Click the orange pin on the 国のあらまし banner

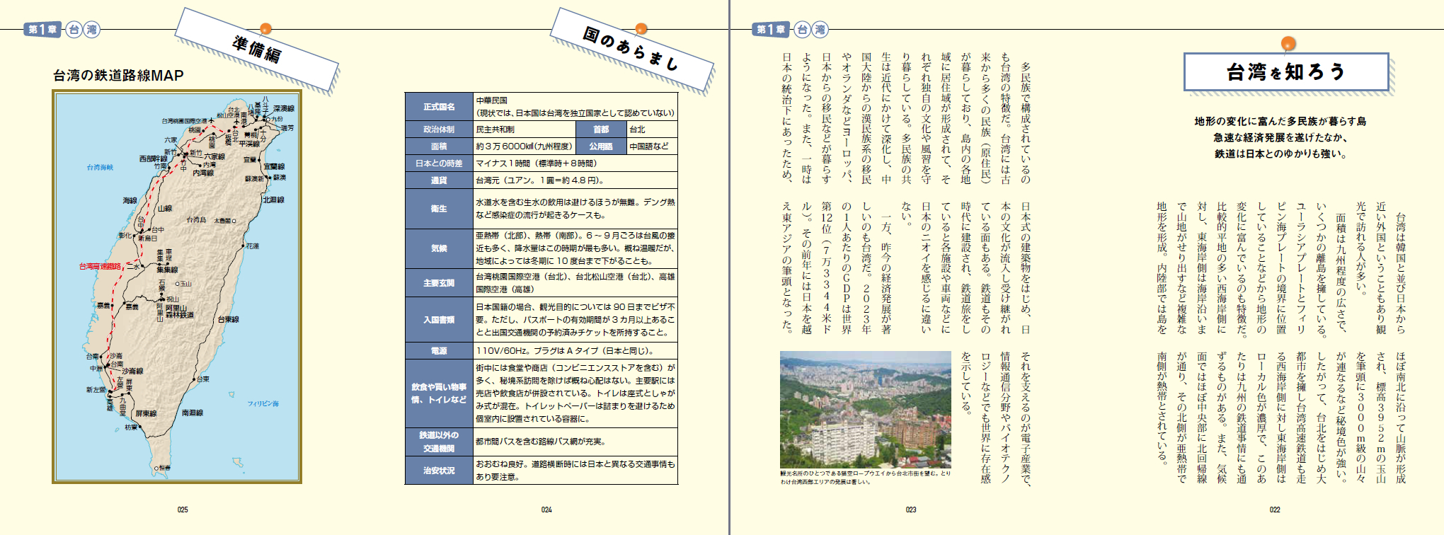641,29
